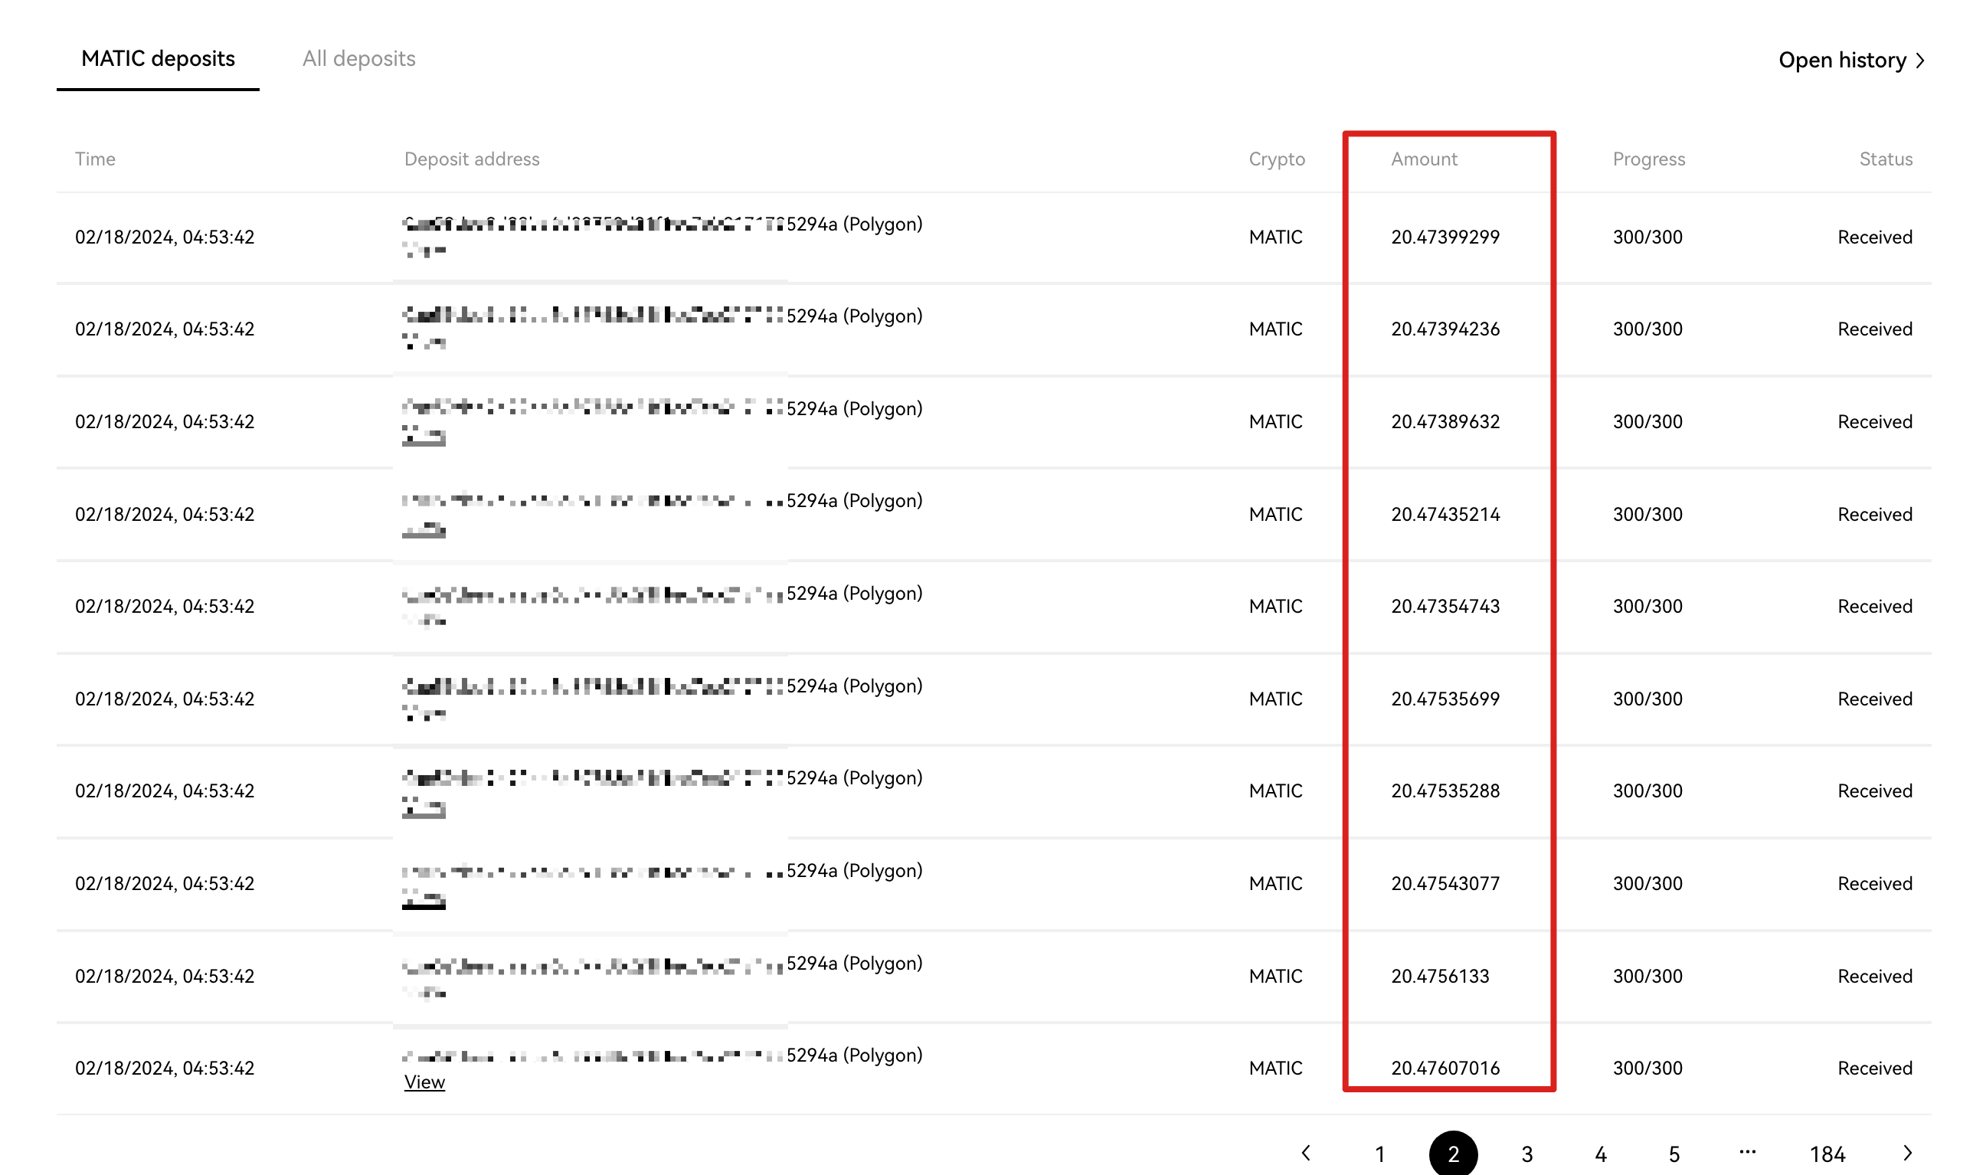
Task: Go to page 1
Action: 1379,1154
